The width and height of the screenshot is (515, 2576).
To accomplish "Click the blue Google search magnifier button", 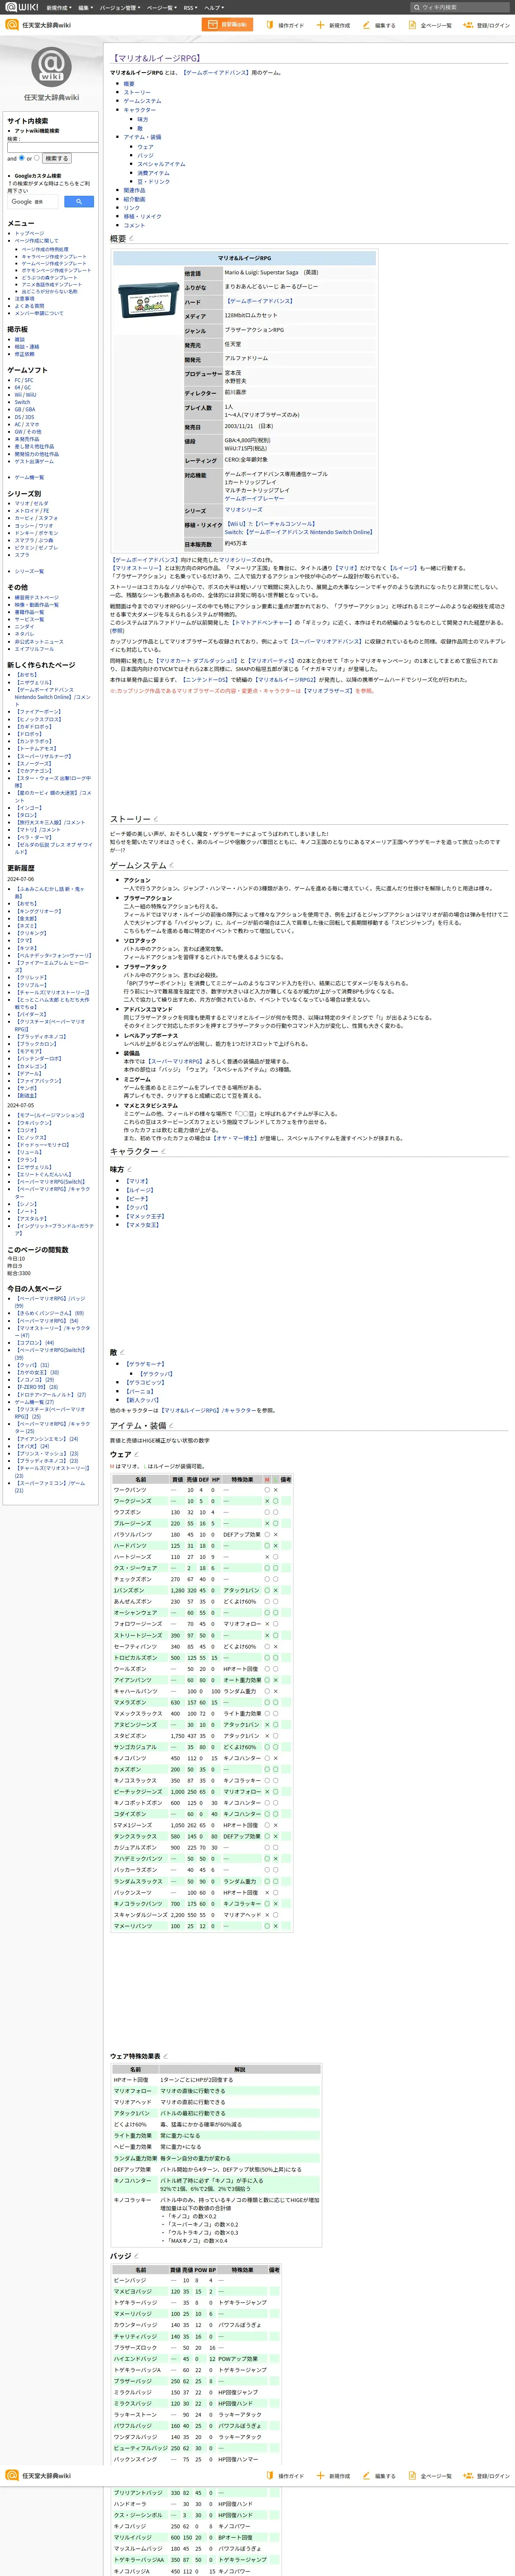I will point(79,201).
